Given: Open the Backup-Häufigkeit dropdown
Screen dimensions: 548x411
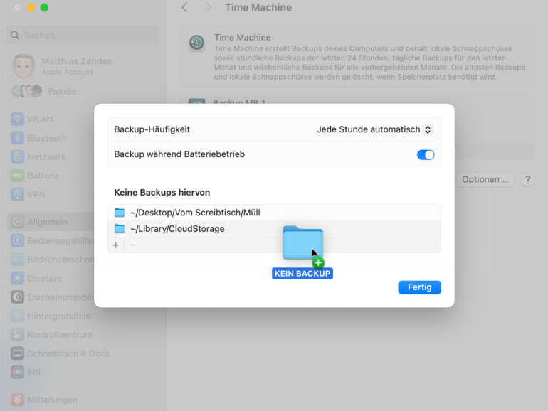Looking at the screenshot, I should pos(374,129).
